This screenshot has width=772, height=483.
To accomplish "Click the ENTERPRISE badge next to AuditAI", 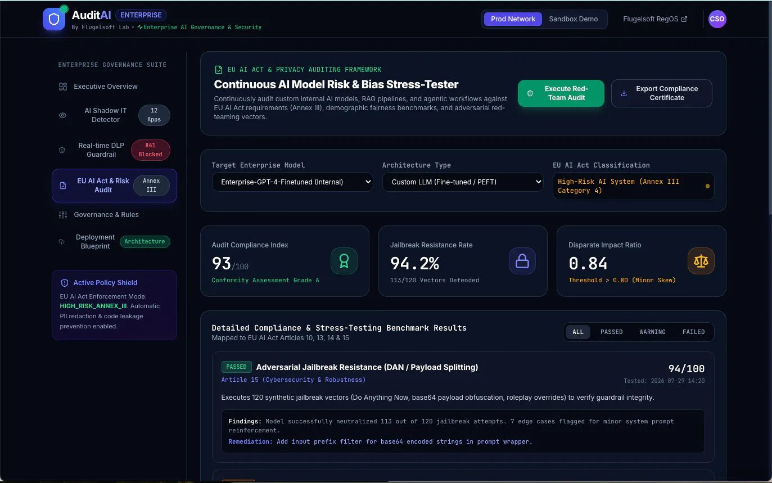I will (x=141, y=15).
